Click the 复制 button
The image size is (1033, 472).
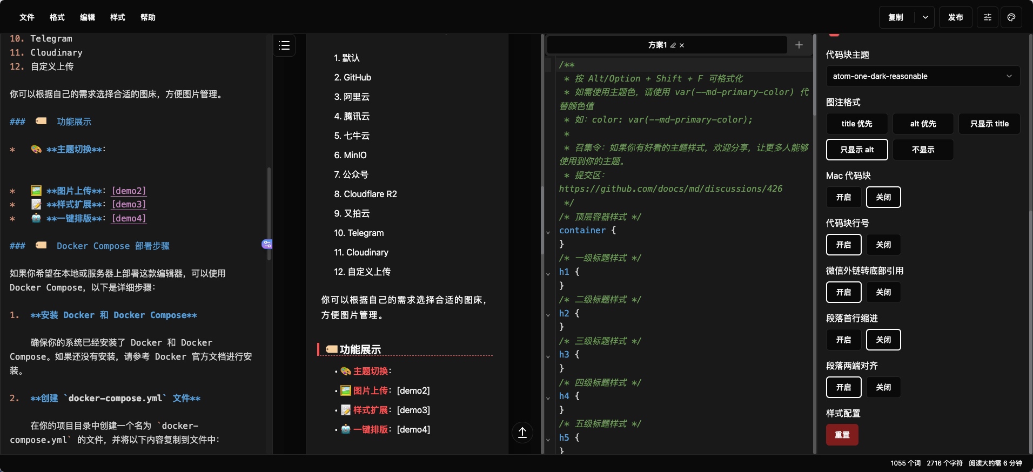[896, 17]
